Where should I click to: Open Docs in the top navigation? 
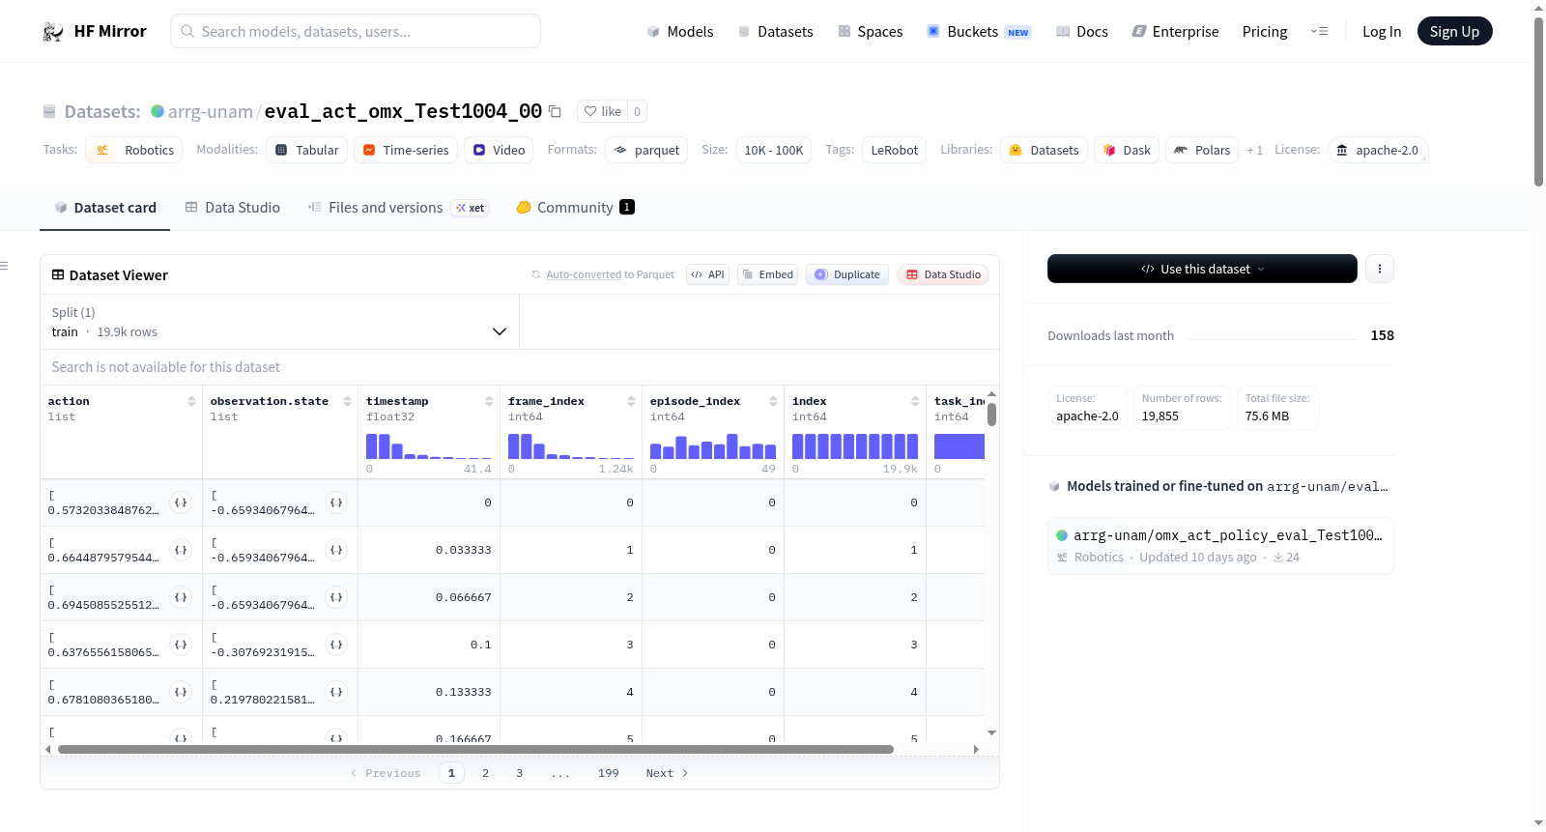[x=1082, y=32]
